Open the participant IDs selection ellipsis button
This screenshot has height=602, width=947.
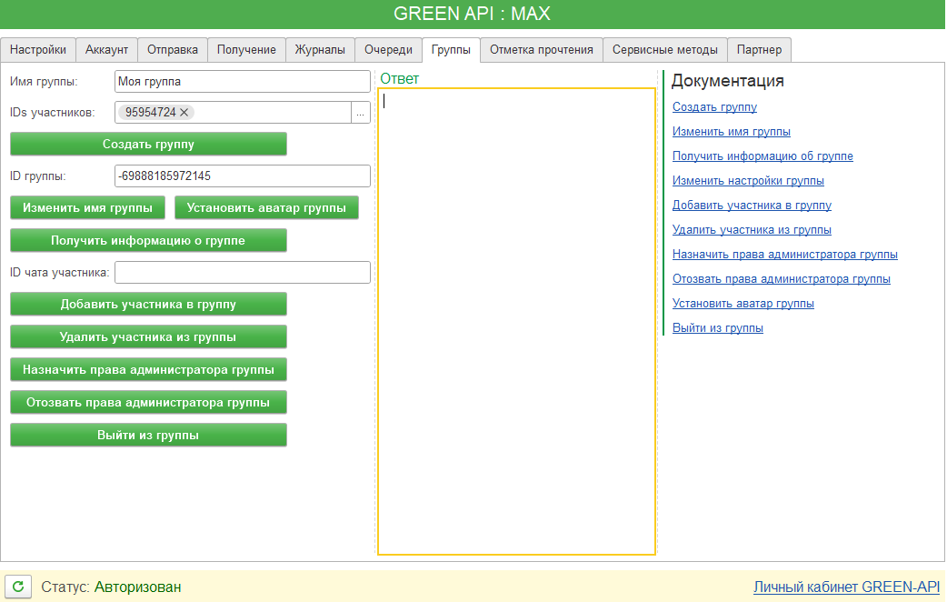coord(361,113)
